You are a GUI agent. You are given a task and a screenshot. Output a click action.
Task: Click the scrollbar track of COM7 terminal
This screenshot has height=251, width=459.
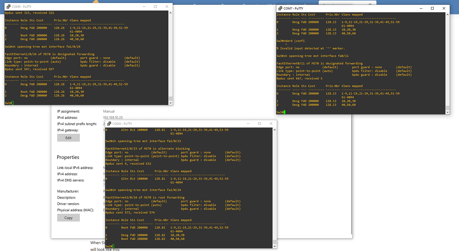click(x=447, y=60)
